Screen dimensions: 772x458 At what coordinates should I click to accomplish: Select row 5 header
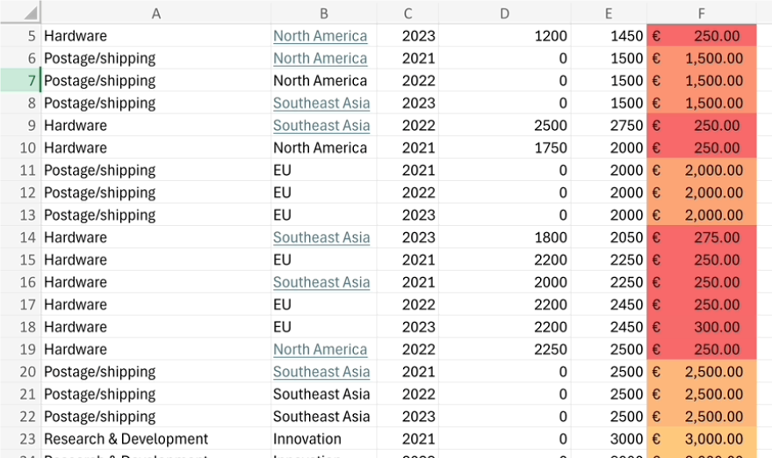click(x=20, y=36)
